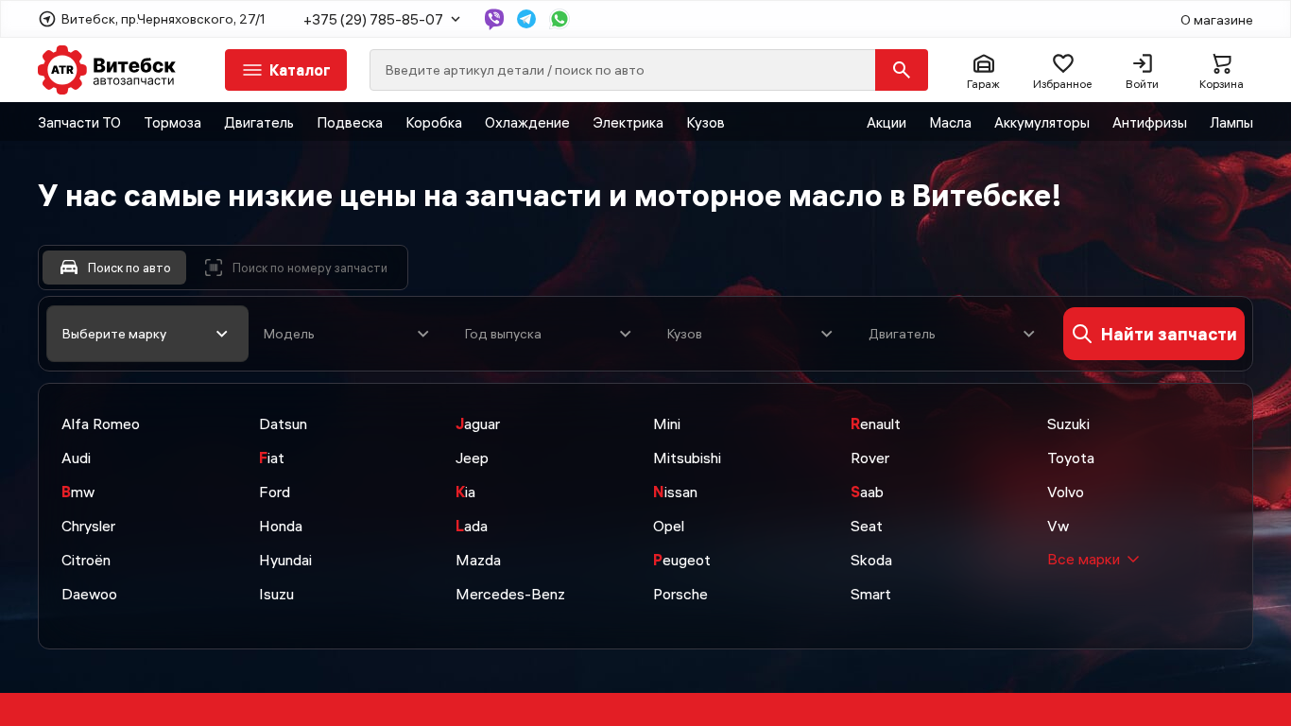Viewport: 1291px width, 726px height.
Task: Open Тормоза menu item
Action: click(172, 122)
